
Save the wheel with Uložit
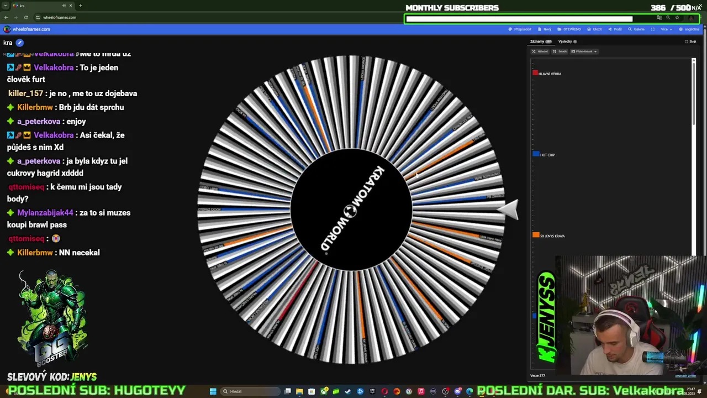pos(594,29)
